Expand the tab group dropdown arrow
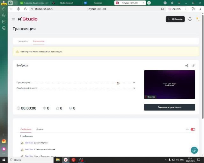Image resolution: width=204 pixels, height=163 pixels. (15, 3)
